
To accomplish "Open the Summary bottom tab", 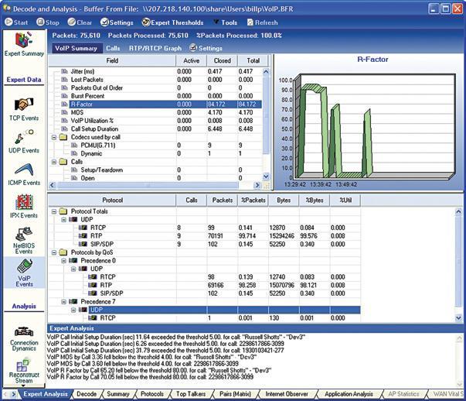I will tap(118, 394).
